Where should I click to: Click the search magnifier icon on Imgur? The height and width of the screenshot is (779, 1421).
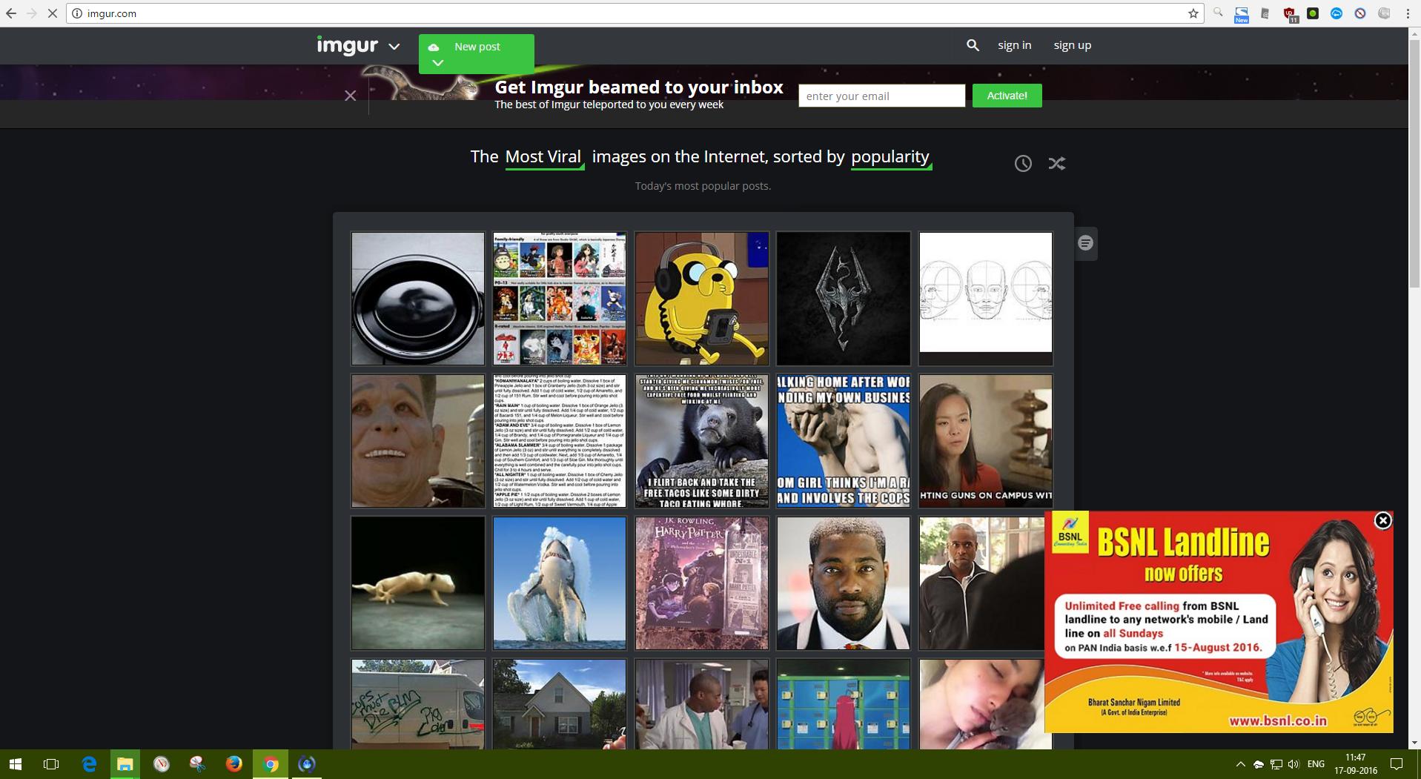point(973,45)
